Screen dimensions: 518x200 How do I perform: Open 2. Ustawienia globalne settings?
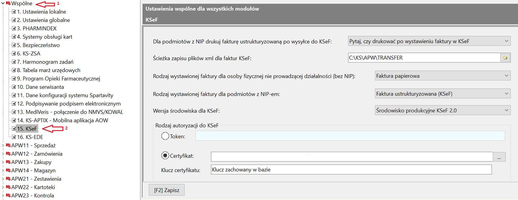pos(43,20)
